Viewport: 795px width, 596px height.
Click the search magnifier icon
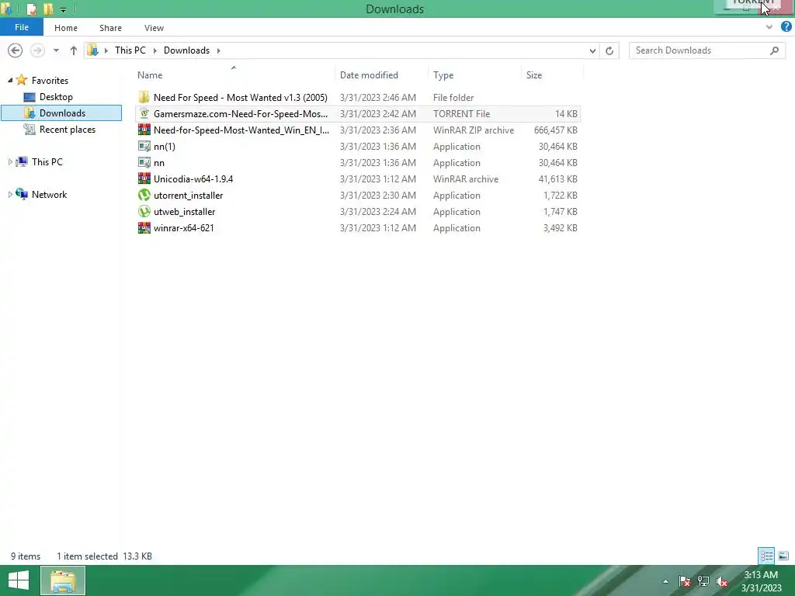[x=774, y=50]
